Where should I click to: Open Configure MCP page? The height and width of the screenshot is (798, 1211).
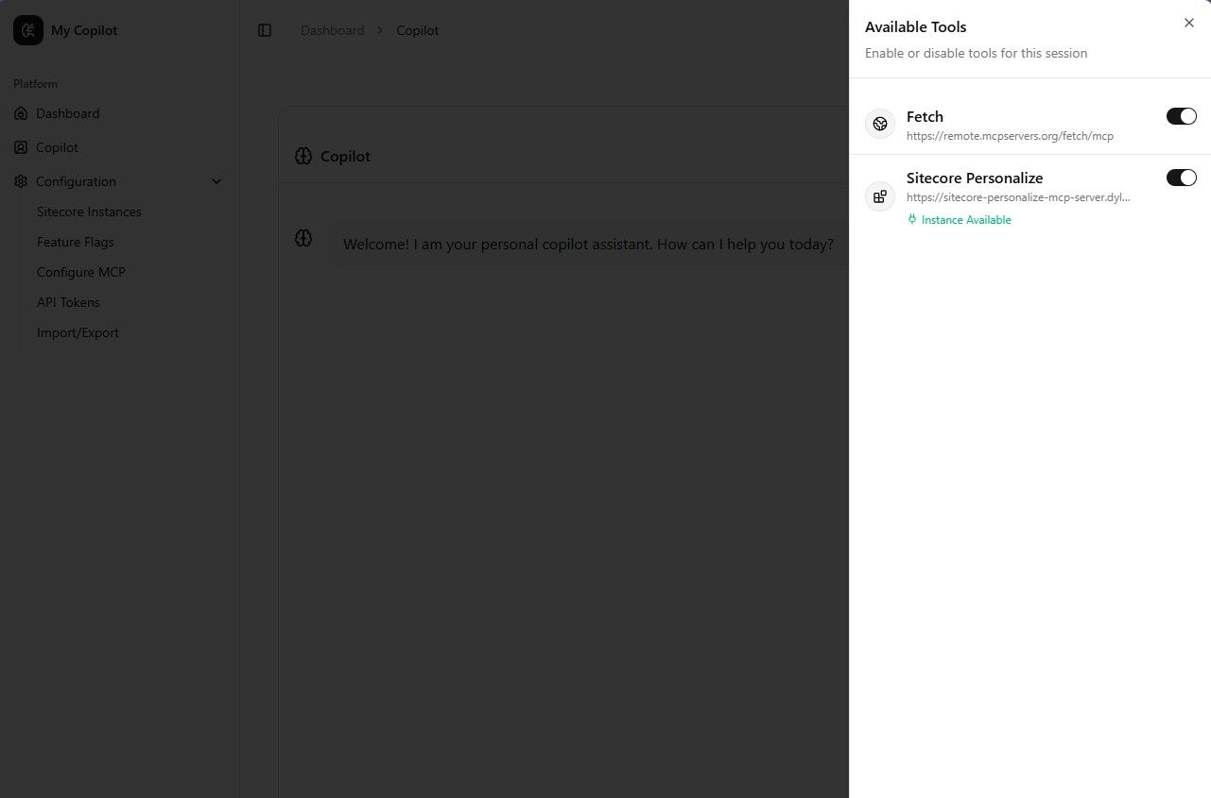click(x=81, y=272)
